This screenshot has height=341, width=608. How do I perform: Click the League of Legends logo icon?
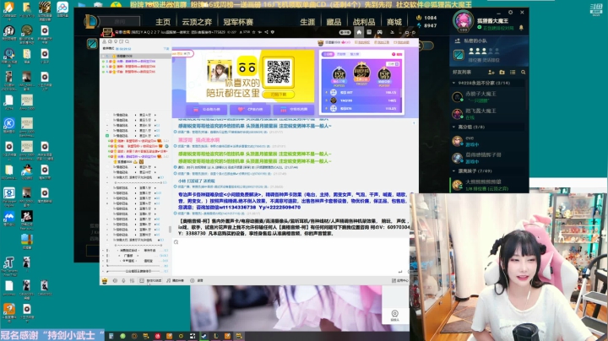coord(90,21)
